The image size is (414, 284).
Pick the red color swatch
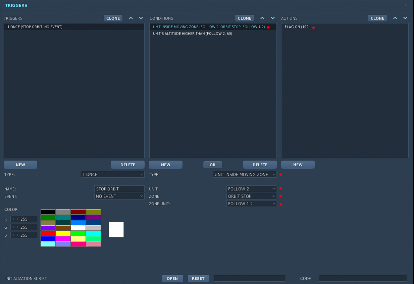[x=48, y=233]
